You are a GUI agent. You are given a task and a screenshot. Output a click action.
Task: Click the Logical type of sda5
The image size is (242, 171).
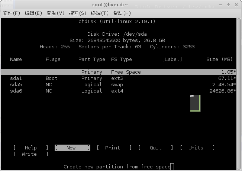92,85
